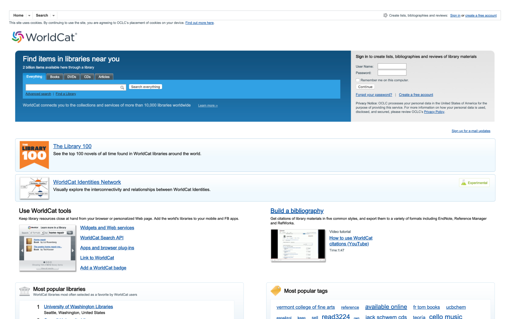Click the WorldCat logo

click(x=44, y=37)
